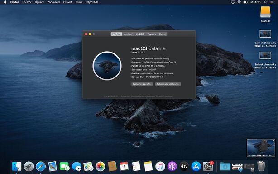Launch Music app in dock

[160, 167]
